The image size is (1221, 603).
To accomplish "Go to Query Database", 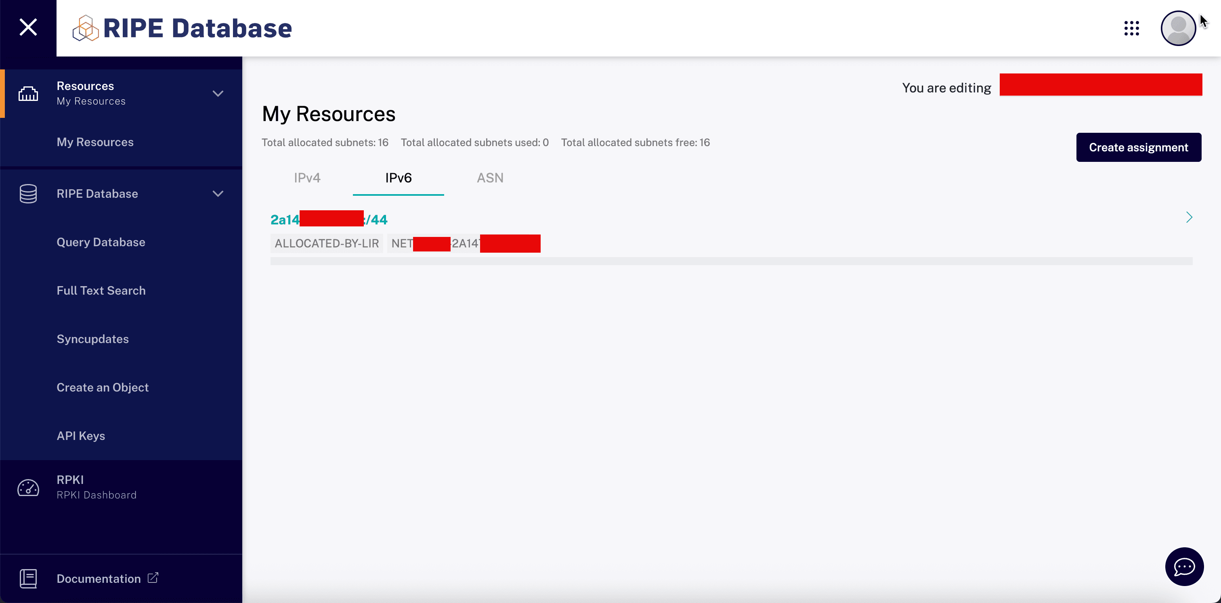I will pyautogui.click(x=101, y=242).
